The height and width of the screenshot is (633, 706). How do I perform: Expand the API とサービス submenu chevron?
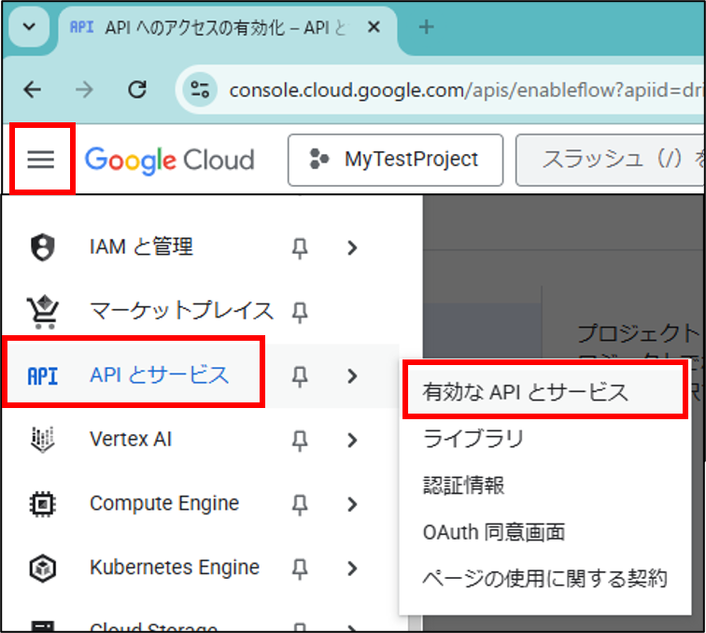[x=353, y=376]
